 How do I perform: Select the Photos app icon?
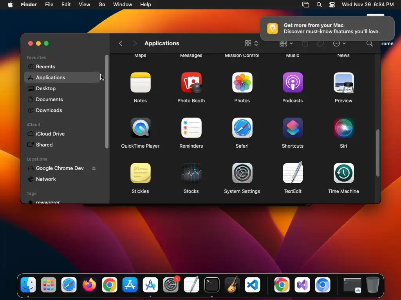(242, 82)
